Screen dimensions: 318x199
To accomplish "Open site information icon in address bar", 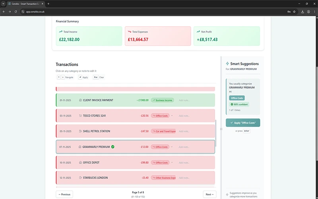I will [23, 12].
